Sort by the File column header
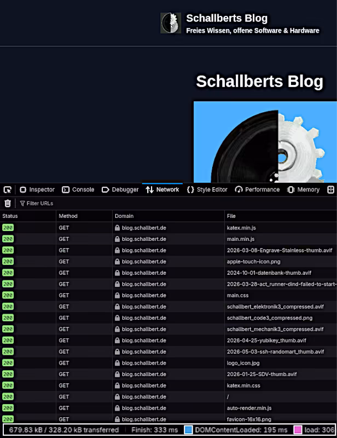This screenshot has width=337, height=438. [x=281, y=216]
